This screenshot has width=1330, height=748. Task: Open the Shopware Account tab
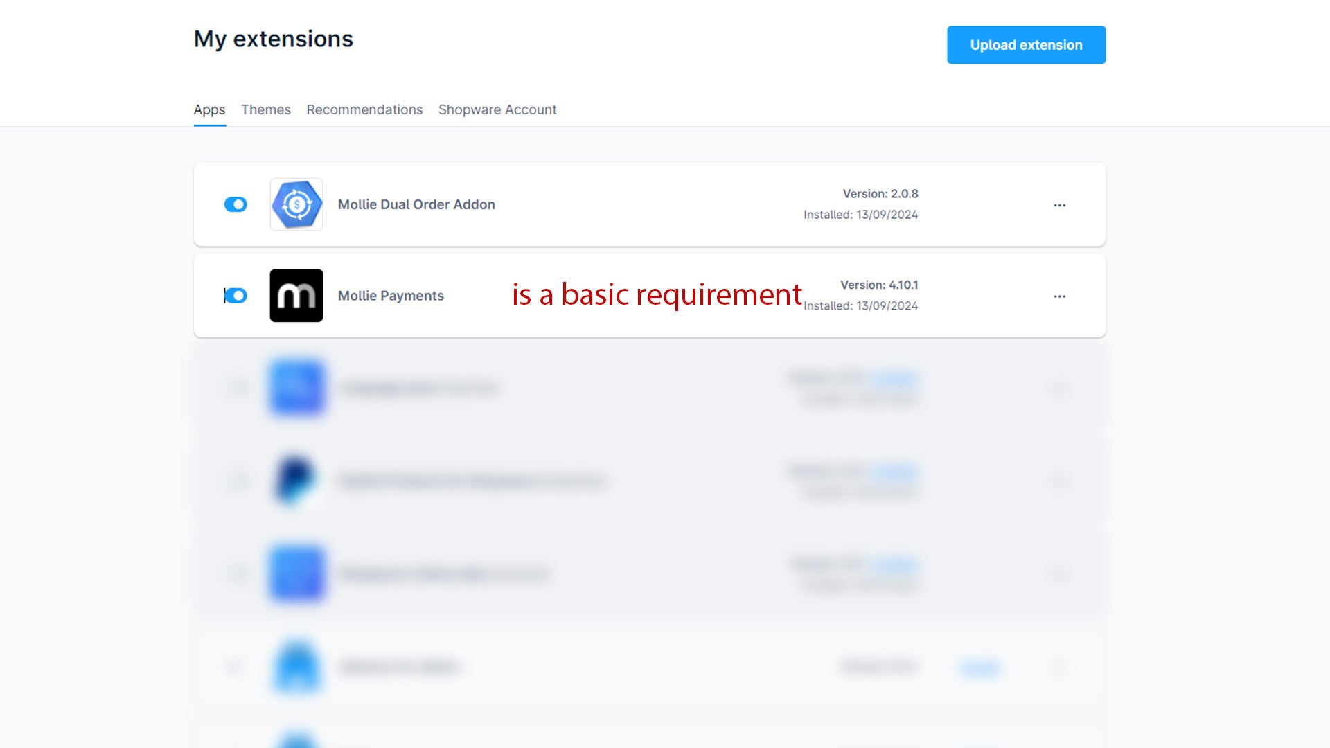pyautogui.click(x=497, y=109)
